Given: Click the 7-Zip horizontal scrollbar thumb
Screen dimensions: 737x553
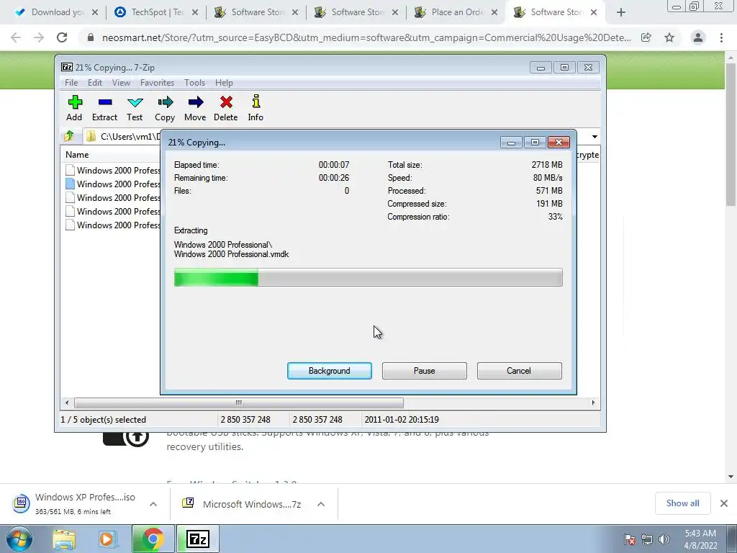Looking at the screenshot, I should pos(239,403).
